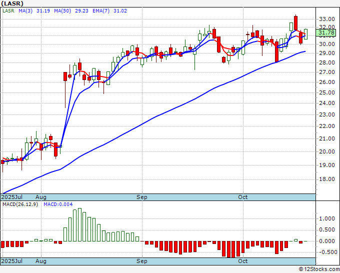Click the highest red candlestick near 33.00
The width and height of the screenshot is (340, 273).
click(x=296, y=22)
